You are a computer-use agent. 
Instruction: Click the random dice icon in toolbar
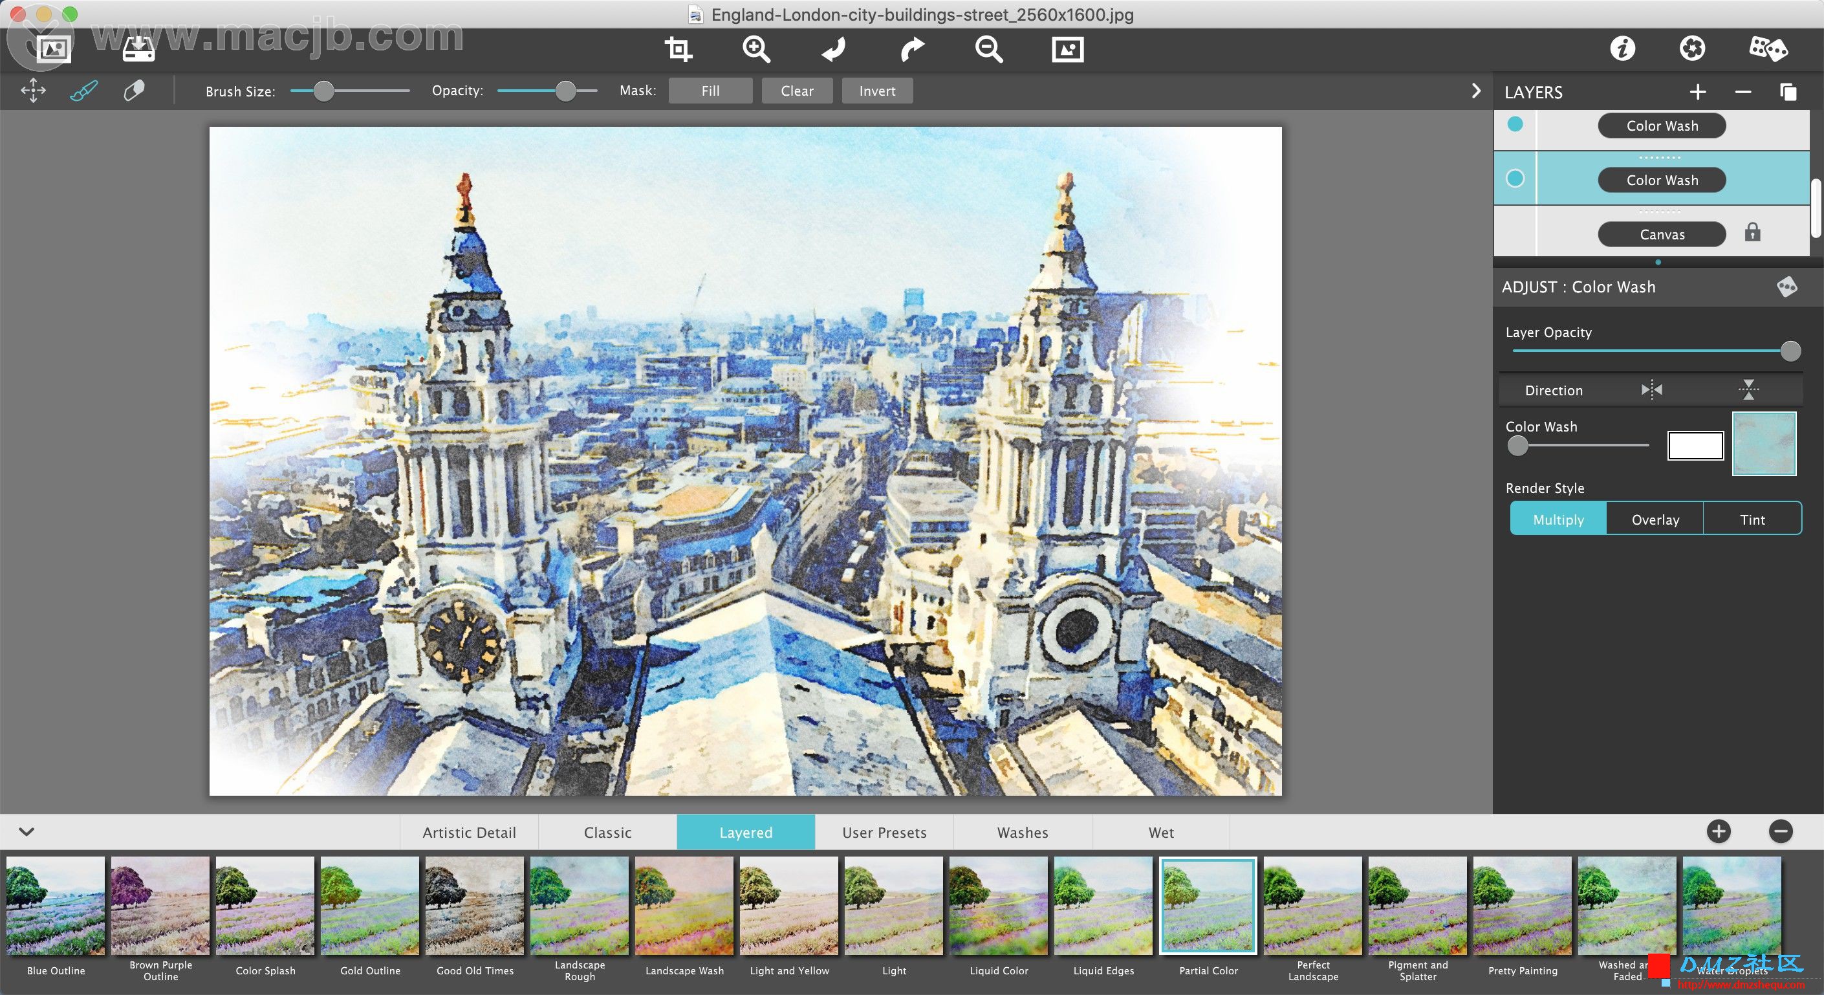[x=1768, y=49]
